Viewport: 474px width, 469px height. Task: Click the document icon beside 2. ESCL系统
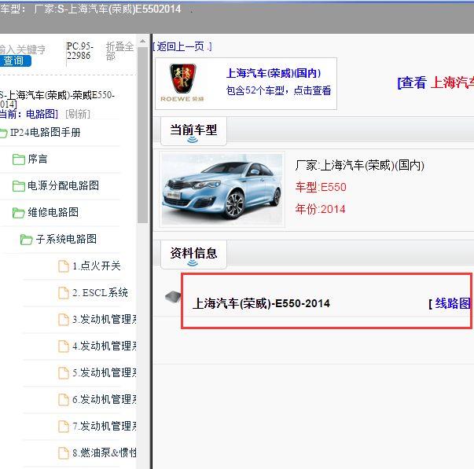[x=64, y=293]
